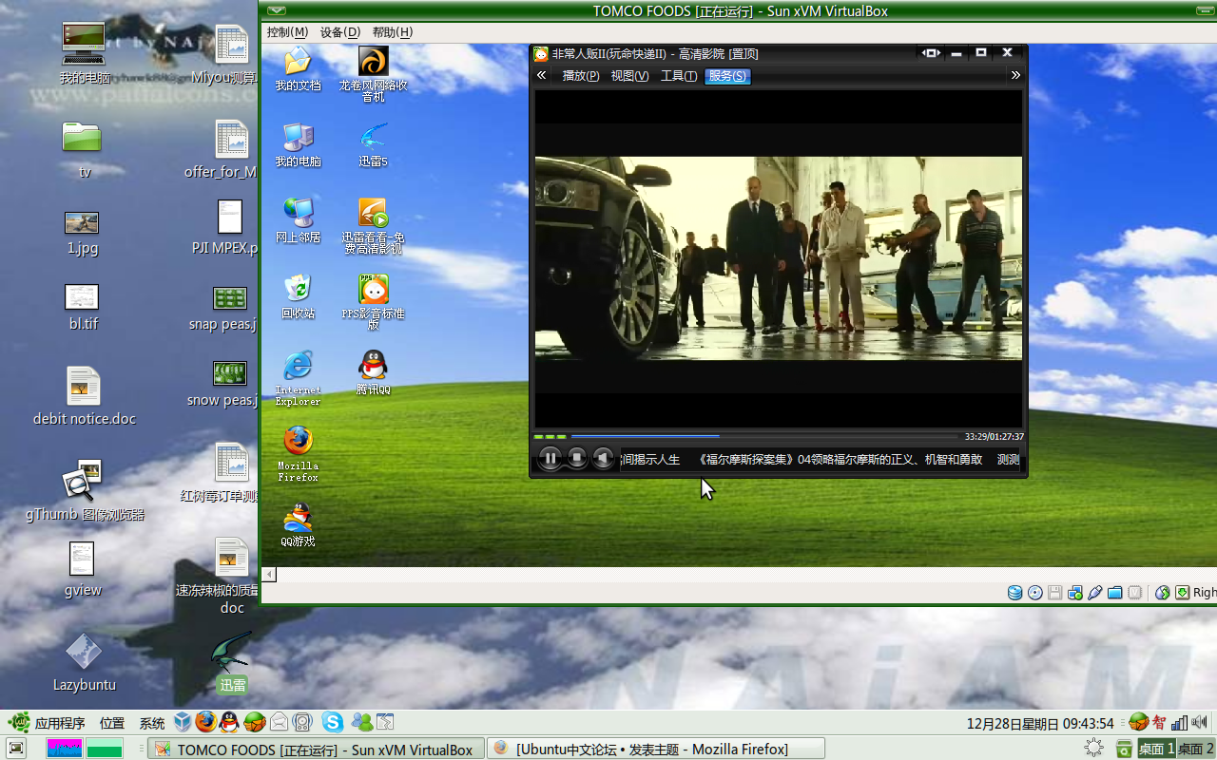This screenshot has width=1217, height=760.
Task: Launch 迅雷看看 player shortcut in guest
Action: pos(374,226)
